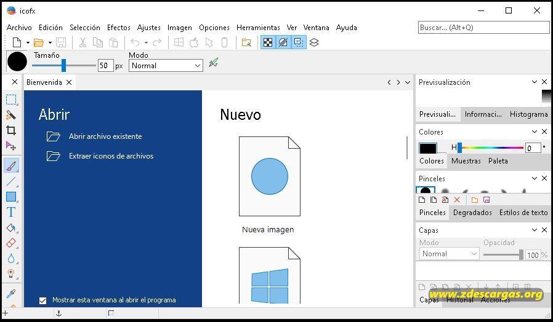Click the black foreground color swatch
The image size is (553, 322).
428,148
